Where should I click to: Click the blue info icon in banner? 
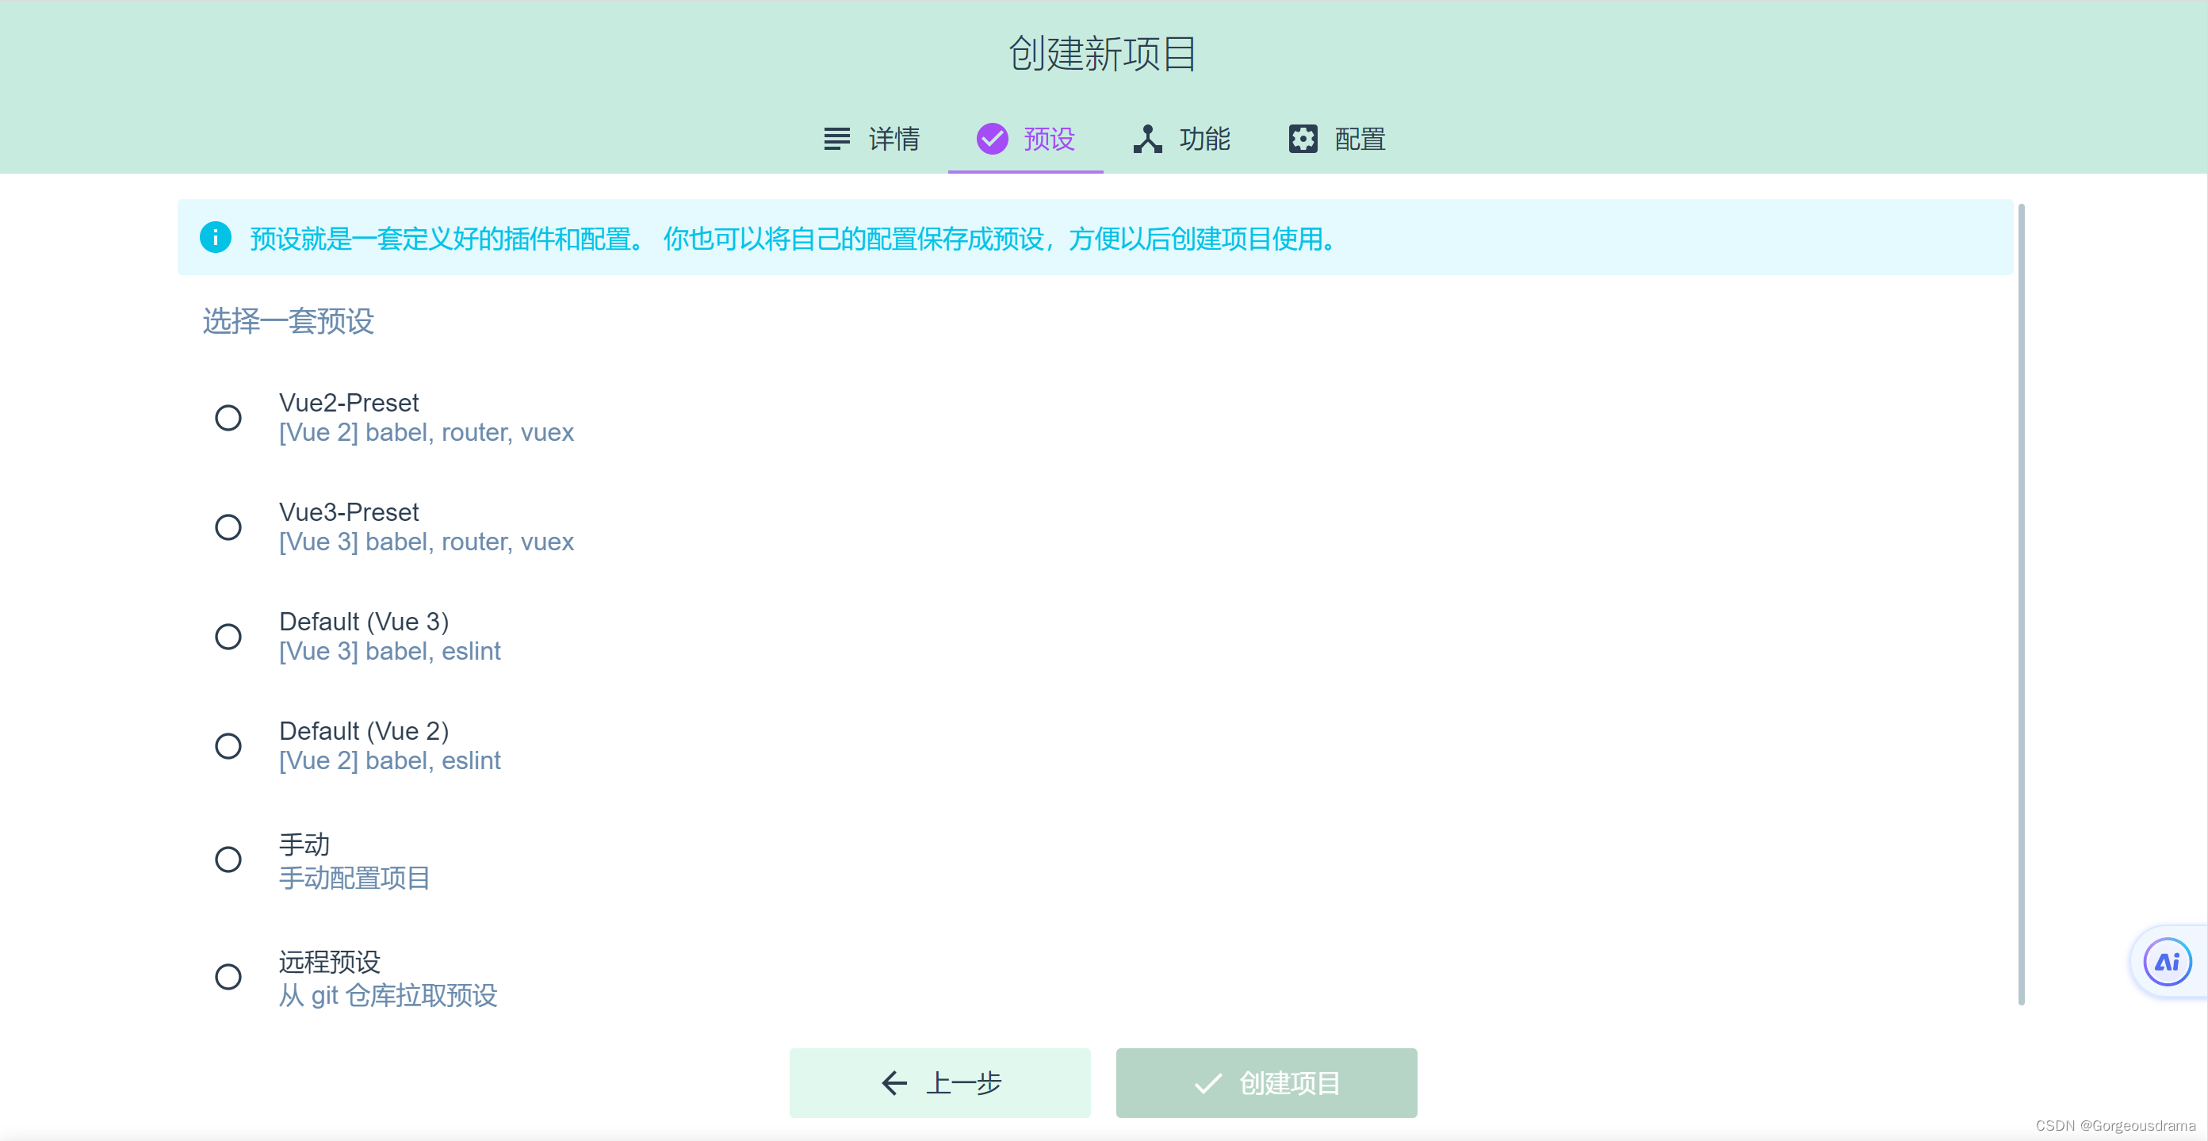pyautogui.click(x=215, y=237)
